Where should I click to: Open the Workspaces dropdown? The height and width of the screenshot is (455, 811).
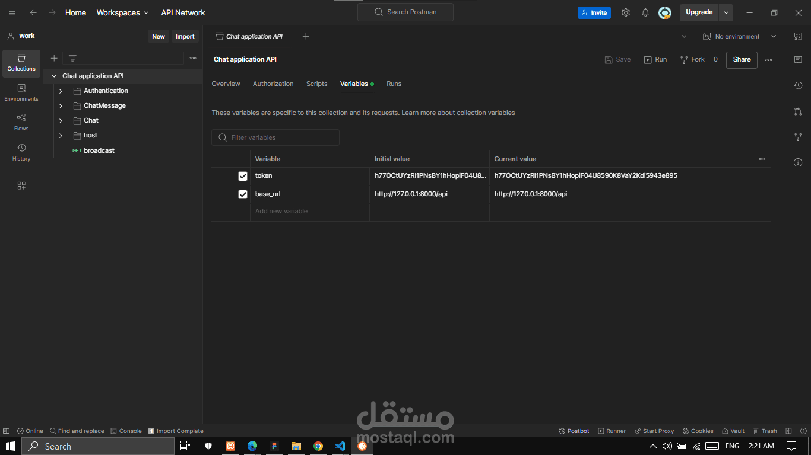122,12
